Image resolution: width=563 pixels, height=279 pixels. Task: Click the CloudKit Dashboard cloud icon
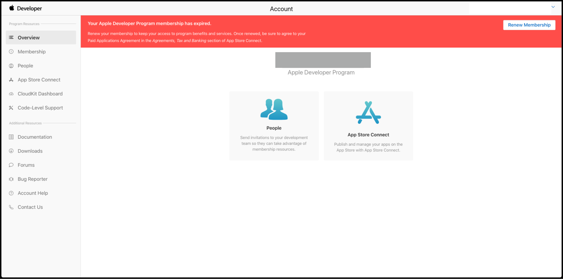pyautogui.click(x=11, y=94)
